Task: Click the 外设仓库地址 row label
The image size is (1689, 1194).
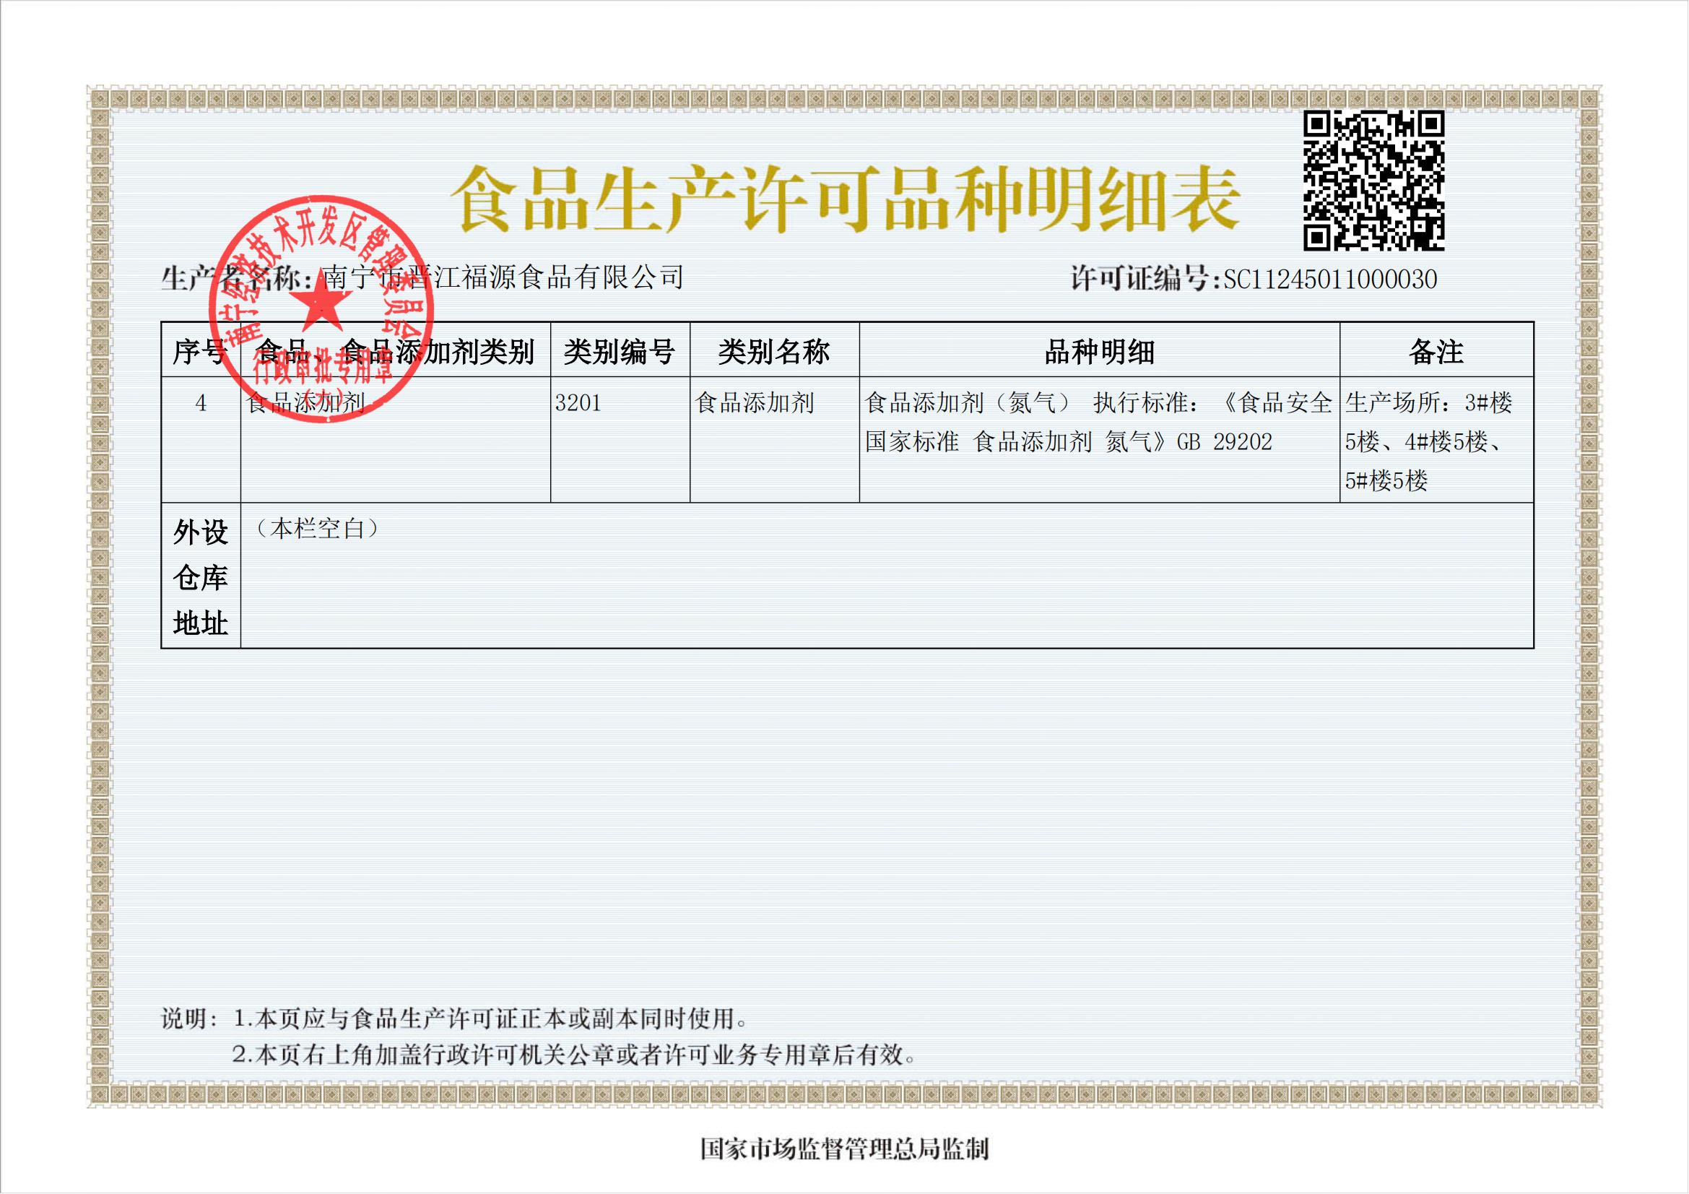Action: click(200, 576)
